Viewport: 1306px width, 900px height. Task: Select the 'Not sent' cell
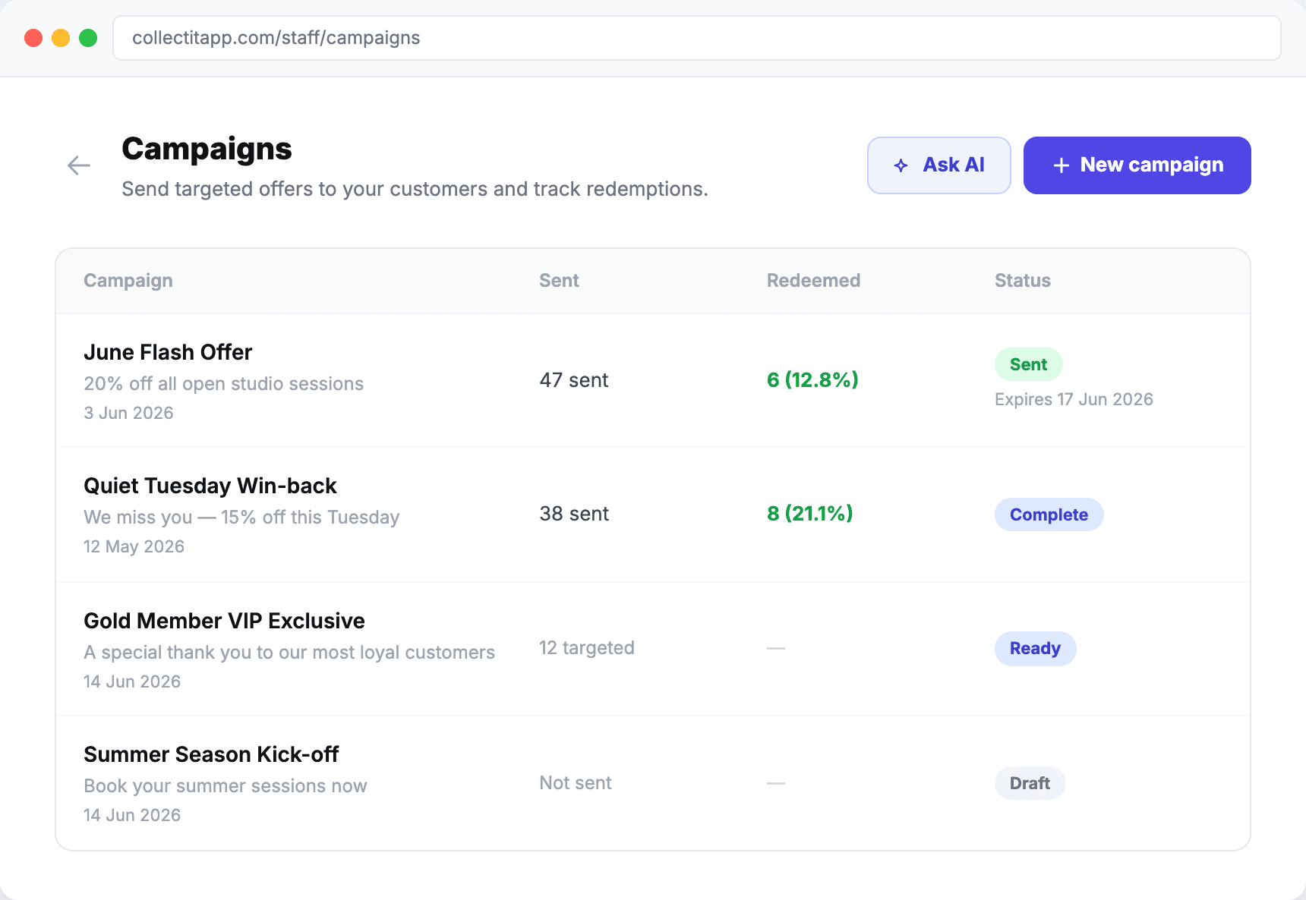tap(576, 783)
